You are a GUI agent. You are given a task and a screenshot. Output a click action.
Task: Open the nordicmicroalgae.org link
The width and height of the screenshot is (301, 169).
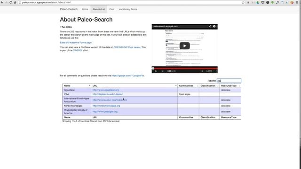pyautogui.click(x=106, y=106)
